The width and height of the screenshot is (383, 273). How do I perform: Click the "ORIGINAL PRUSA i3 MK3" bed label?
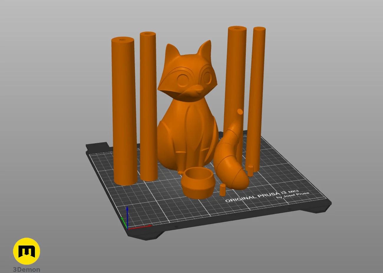262,196
